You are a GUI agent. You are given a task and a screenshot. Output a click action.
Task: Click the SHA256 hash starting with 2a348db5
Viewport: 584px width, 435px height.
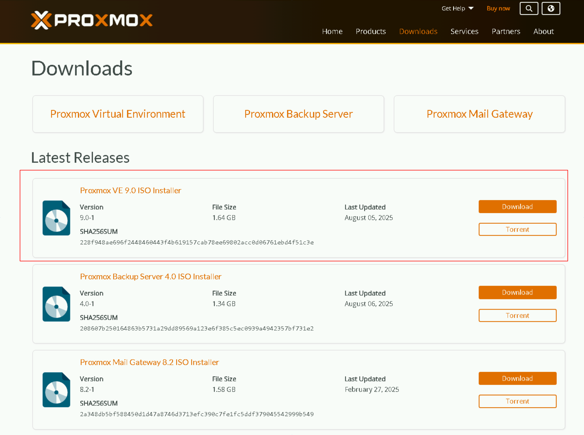[197, 414]
